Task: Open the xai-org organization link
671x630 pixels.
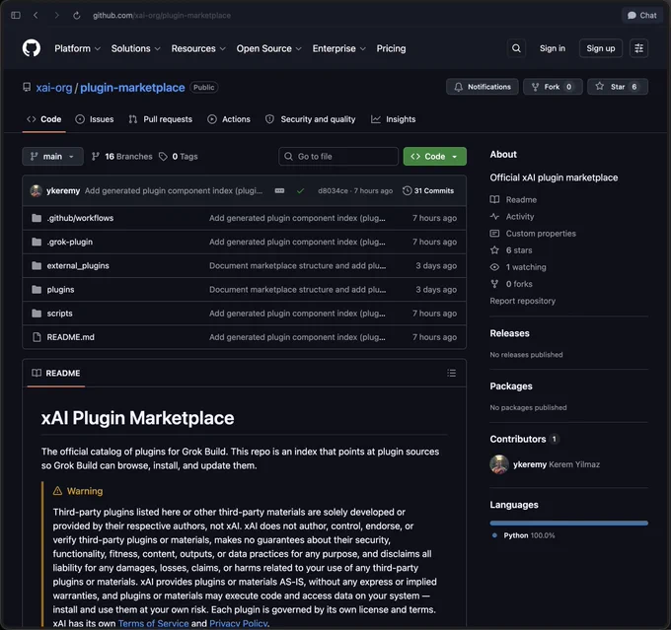Action: click(x=54, y=88)
